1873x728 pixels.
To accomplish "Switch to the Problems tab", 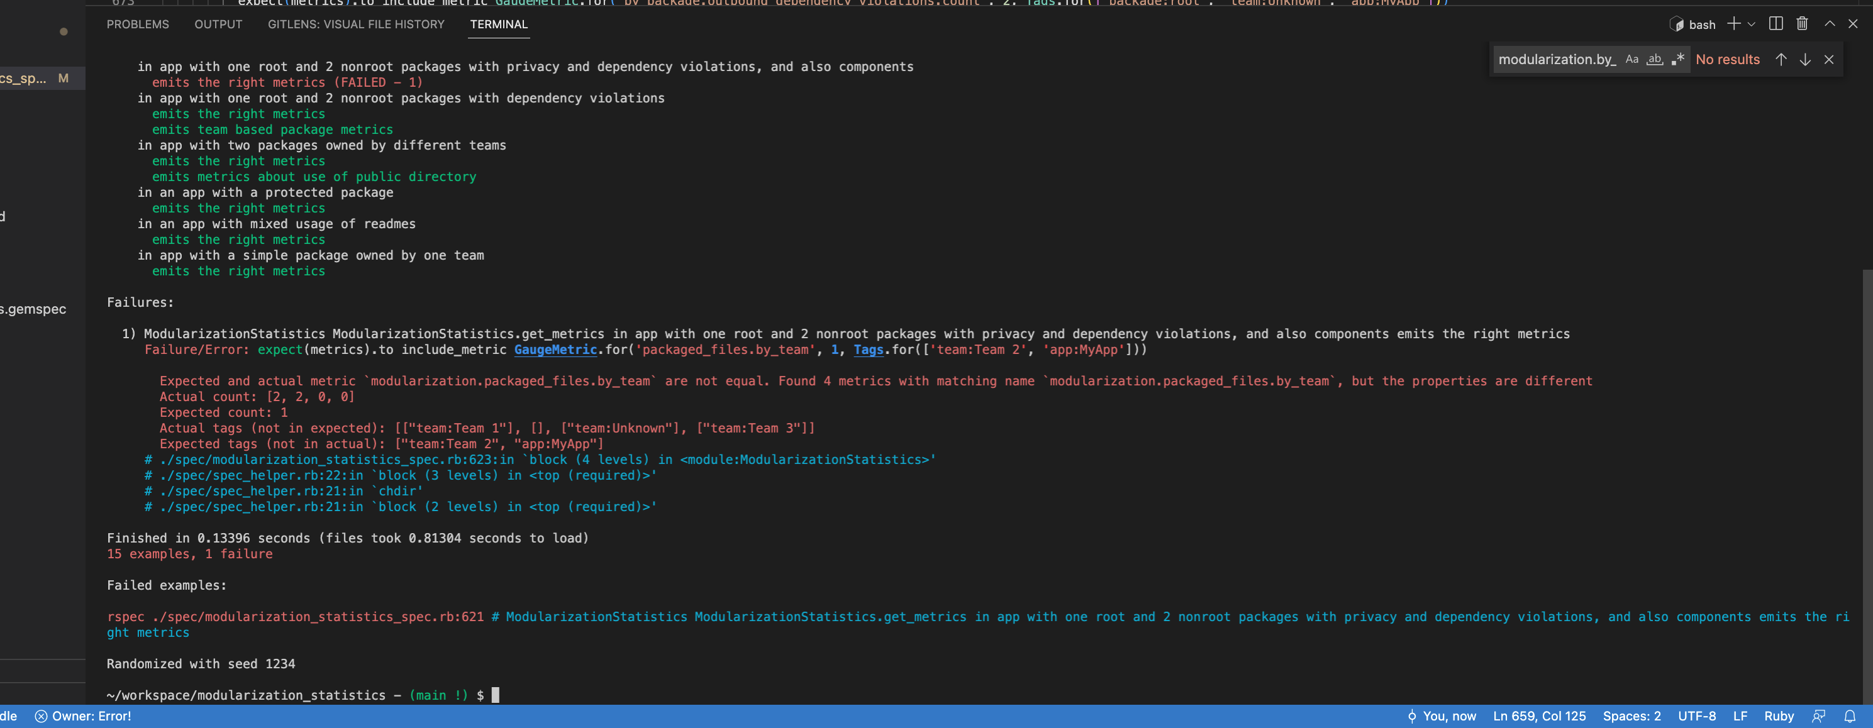I will tap(137, 24).
